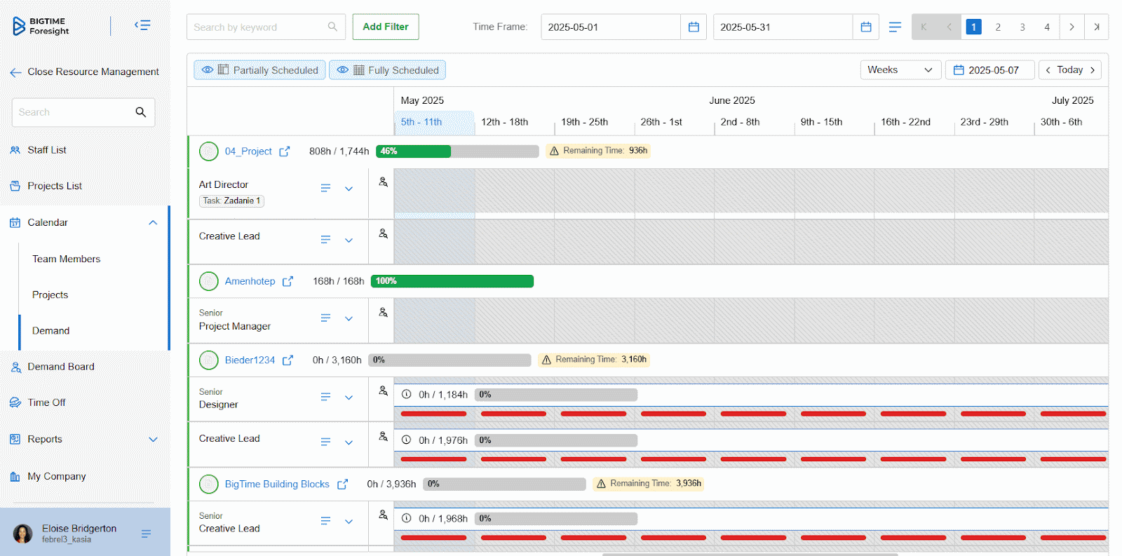The image size is (1122, 556).
Task: Expand the Senior Project Manager row chevron
Action: click(349, 318)
